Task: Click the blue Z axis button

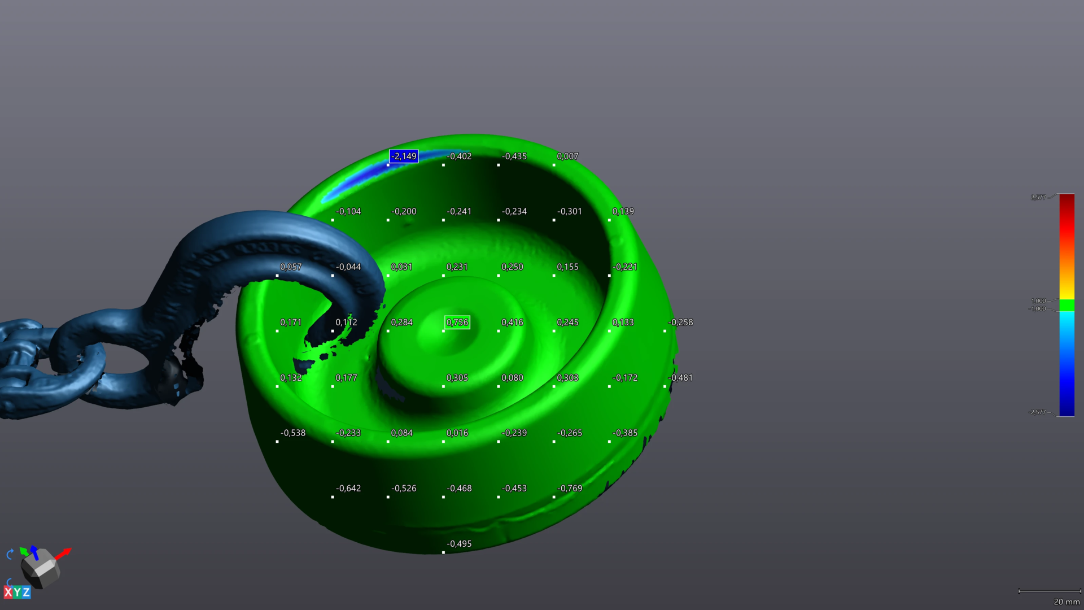Action: click(26, 592)
